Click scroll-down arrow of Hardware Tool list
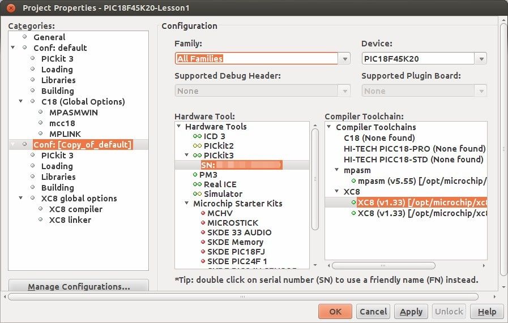508x323 pixels. coord(315,265)
